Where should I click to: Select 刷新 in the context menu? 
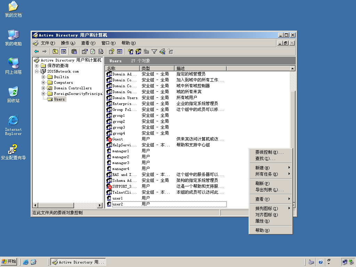(x=270, y=184)
